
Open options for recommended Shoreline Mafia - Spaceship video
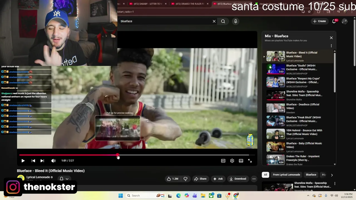tap(335, 184)
